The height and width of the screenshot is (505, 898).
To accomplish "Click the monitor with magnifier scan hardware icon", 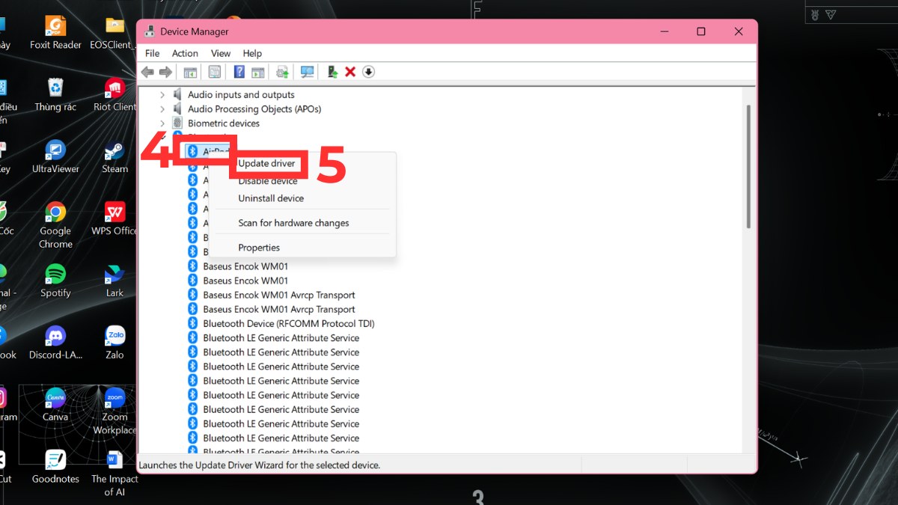I will 307,72.
